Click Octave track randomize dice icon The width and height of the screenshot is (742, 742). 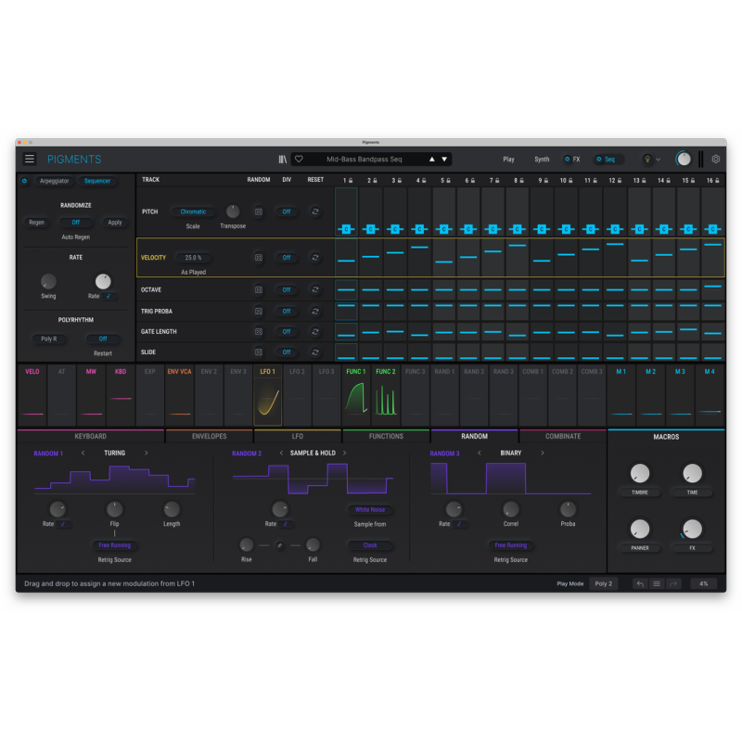[x=259, y=290]
